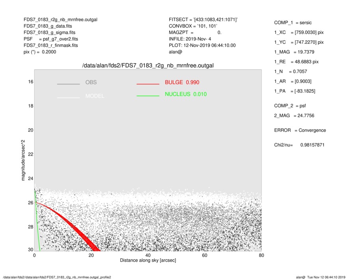The width and height of the screenshot is (349, 279).
Task: Select the pix (") = 0.2000 value
Action: tap(40, 52)
